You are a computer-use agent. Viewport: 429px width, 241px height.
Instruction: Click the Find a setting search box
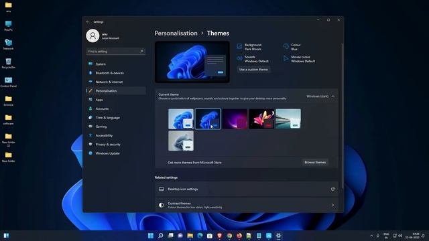point(116,52)
